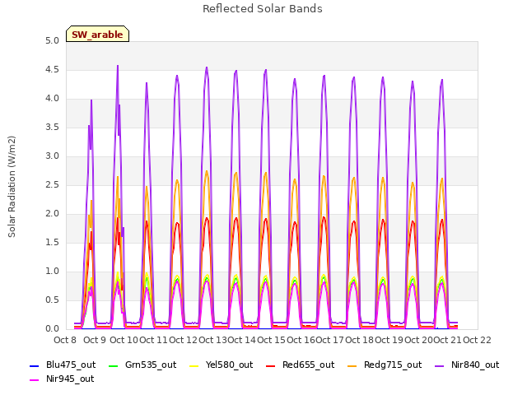The height and width of the screenshot is (395, 527).
Task: Click the 5.0 y-axis tick label
Action: 52,41
